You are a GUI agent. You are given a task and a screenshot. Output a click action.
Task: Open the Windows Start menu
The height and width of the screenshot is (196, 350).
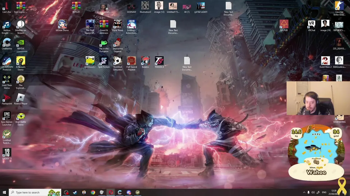4,192
